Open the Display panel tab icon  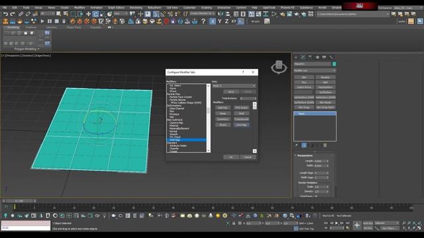click(x=324, y=58)
